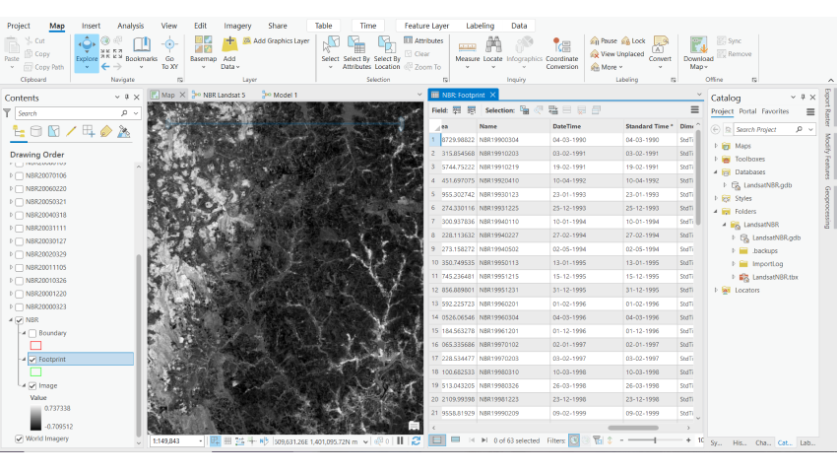
Task: Click Pause labeling button
Action: [x=604, y=40]
